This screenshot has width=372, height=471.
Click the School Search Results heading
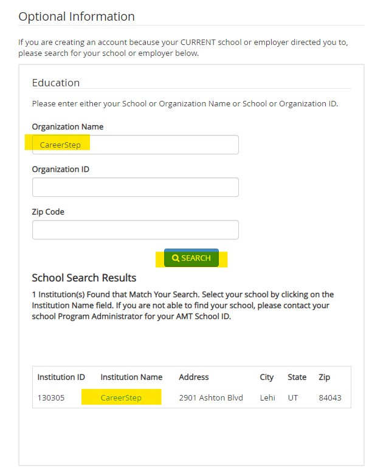(x=84, y=278)
